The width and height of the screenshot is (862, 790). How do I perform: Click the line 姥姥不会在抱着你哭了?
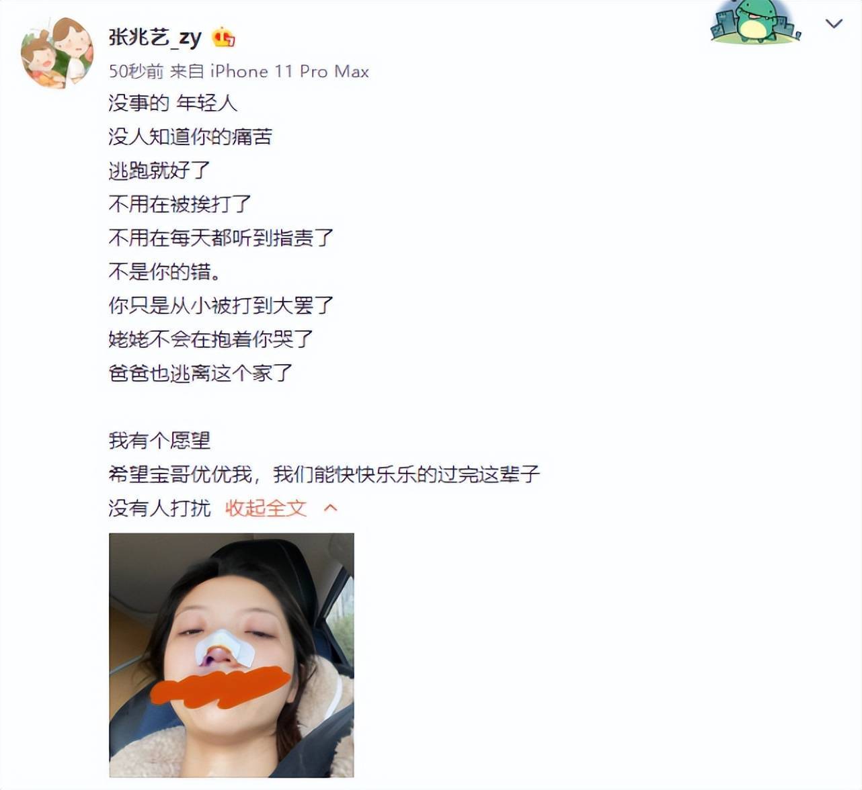(210, 339)
